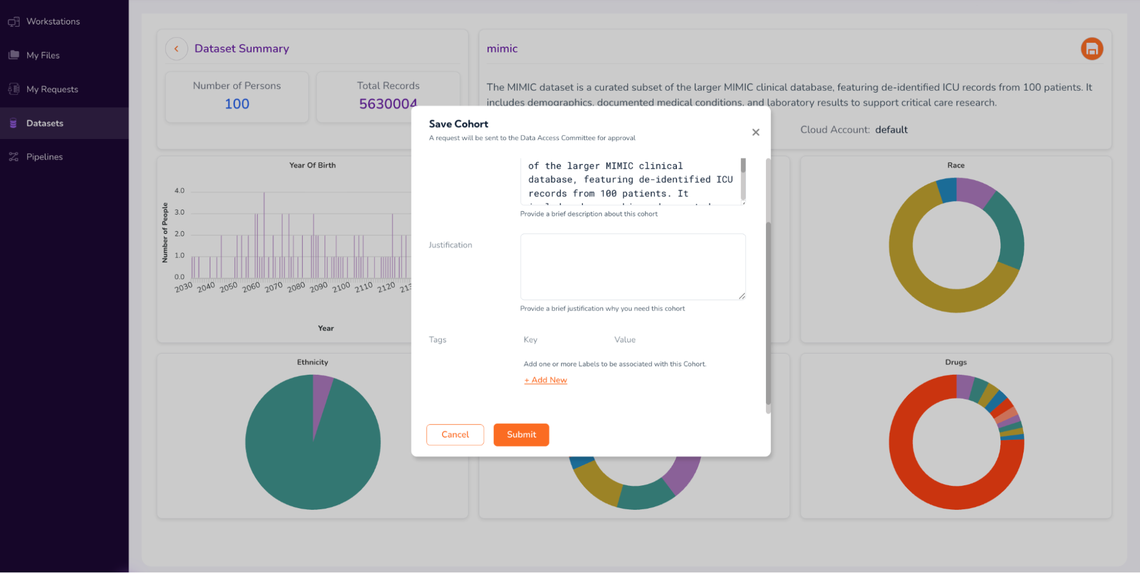Open the My Requests menu item

(x=52, y=89)
